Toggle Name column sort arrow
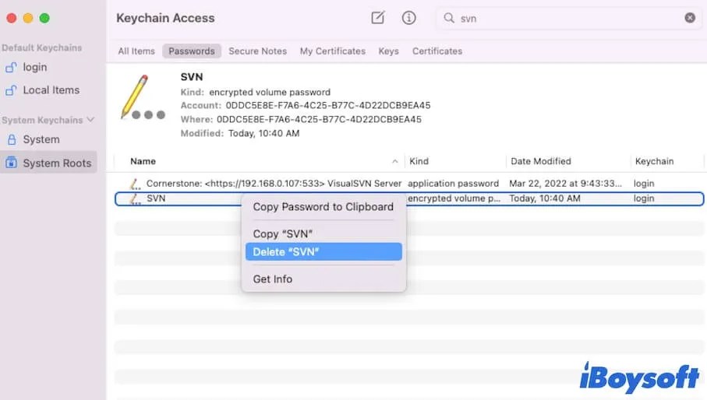 coord(395,161)
